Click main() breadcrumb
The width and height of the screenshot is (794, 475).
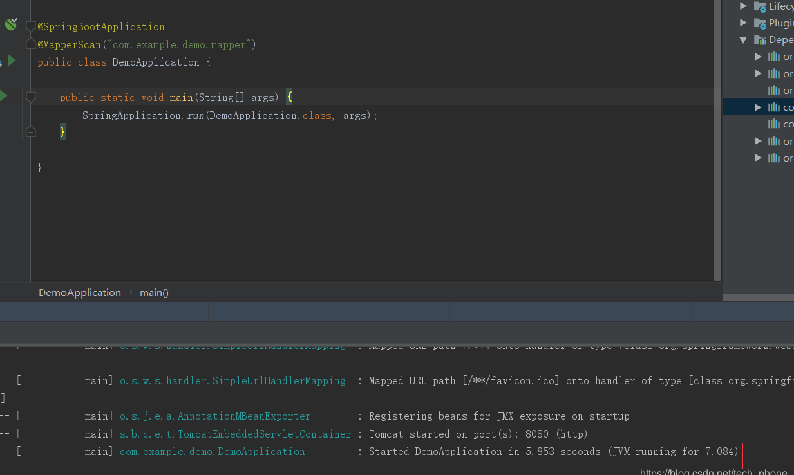[x=154, y=292]
